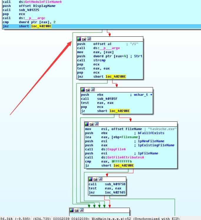
Task: Click the WinMain address in the status bar
Action: click(112, 219)
